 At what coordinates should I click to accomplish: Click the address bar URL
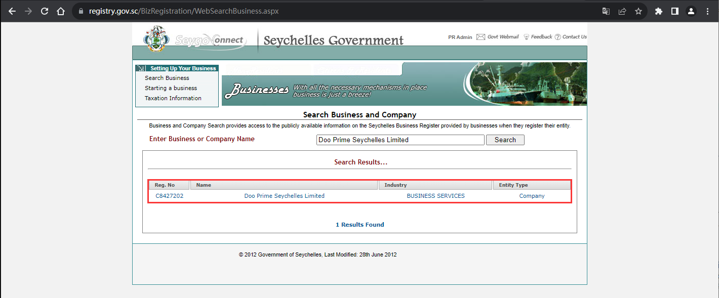click(x=184, y=11)
